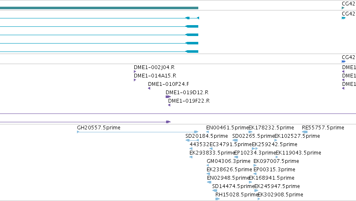Open the EK097007.5prime label
The width and height of the screenshot is (356, 201).
(x=276, y=161)
